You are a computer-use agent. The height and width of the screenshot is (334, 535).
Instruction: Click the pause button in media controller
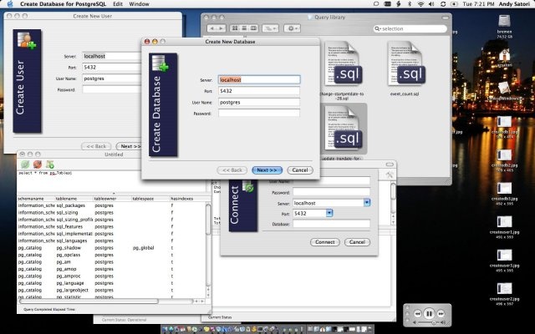[x=429, y=314]
